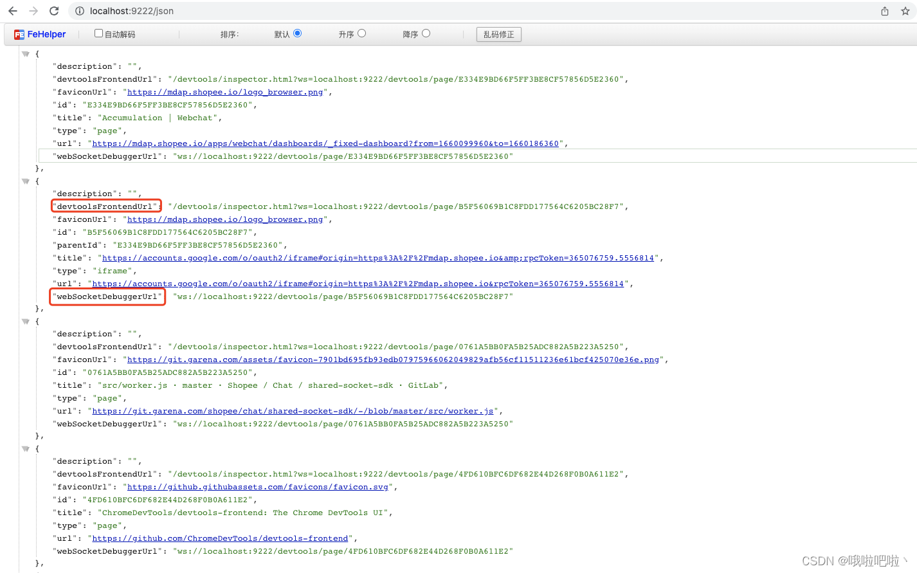
Task: Enable the 自动解码 checkbox
Action: (98, 33)
